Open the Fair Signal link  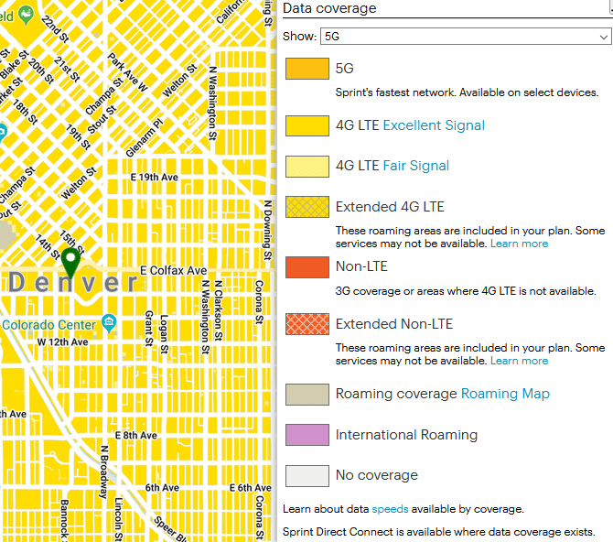[416, 166]
